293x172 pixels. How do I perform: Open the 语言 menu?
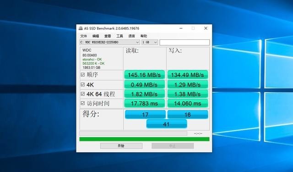point(131,36)
